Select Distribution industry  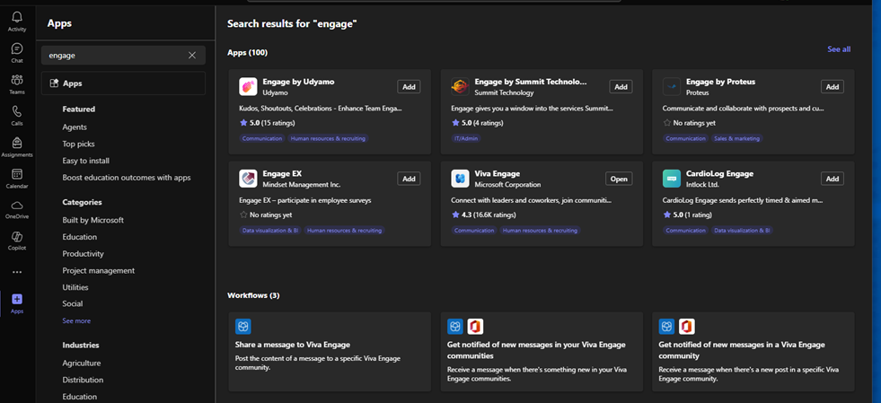coord(84,380)
